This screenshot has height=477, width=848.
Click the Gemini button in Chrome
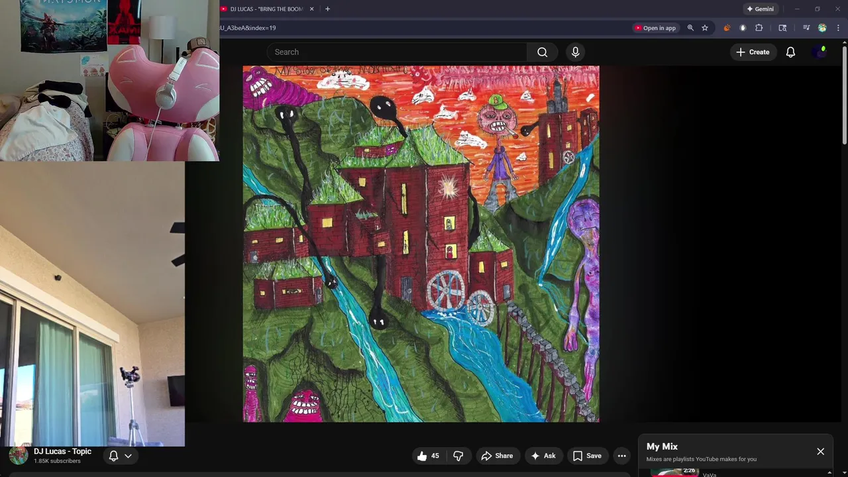pyautogui.click(x=760, y=9)
